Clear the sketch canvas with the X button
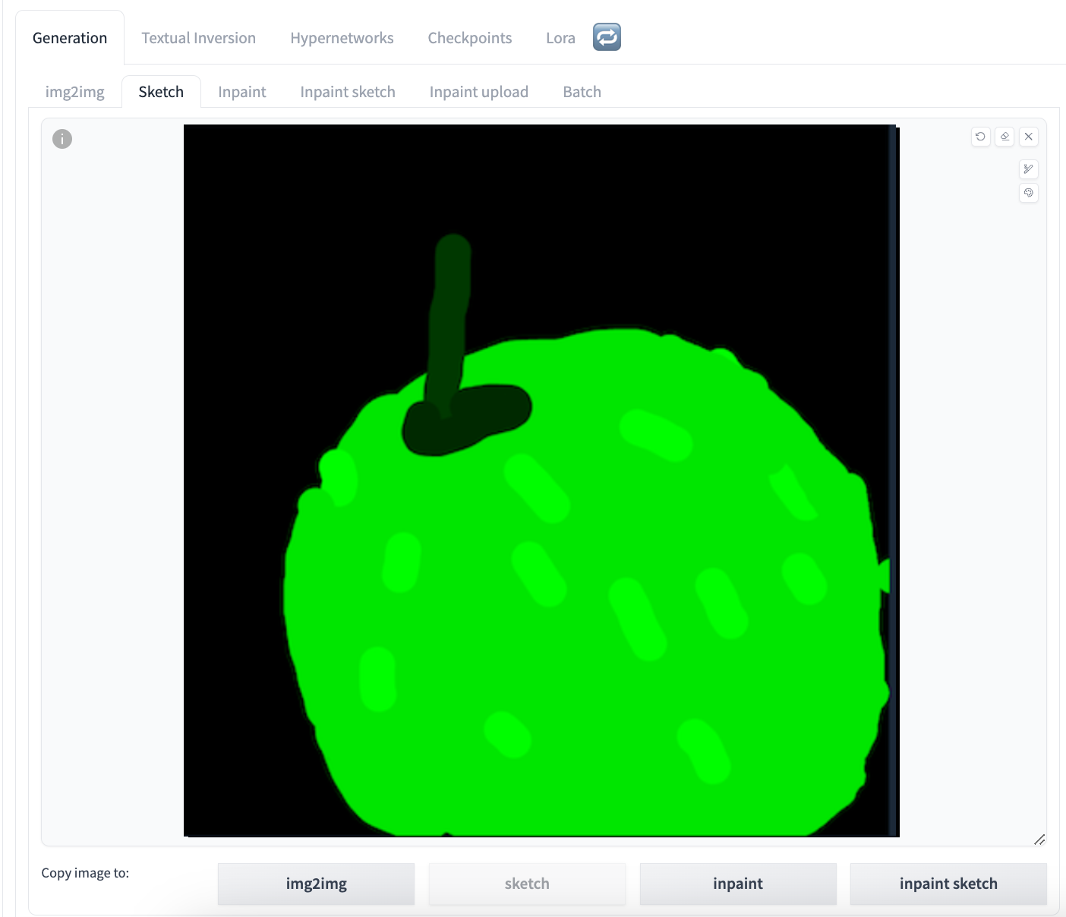The image size is (1066, 917). 1029,137
